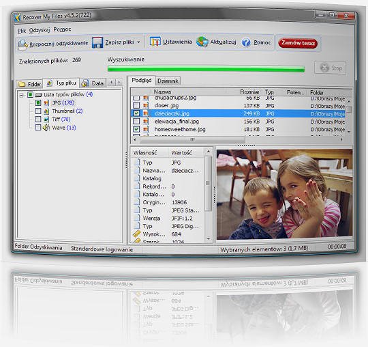This screenshot has height=347, width=368.
Task: Open Ustawienia settings icon
Action: point(155,42)
